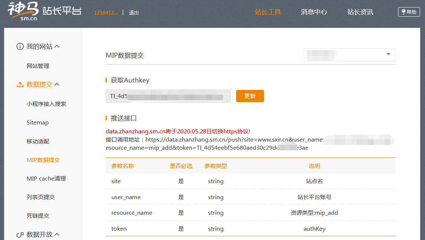
Task: Collapse the 我的网站 sidebar section
Action: [57, 47]
